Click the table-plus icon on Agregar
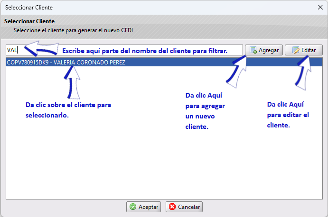328x217 pixels. tap(253, 50)
